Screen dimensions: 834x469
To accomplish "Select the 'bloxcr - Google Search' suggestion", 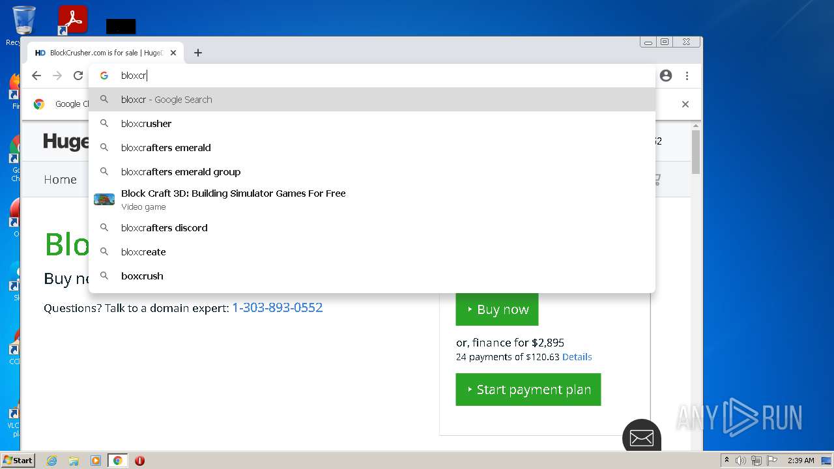I will tap(372, 100).
